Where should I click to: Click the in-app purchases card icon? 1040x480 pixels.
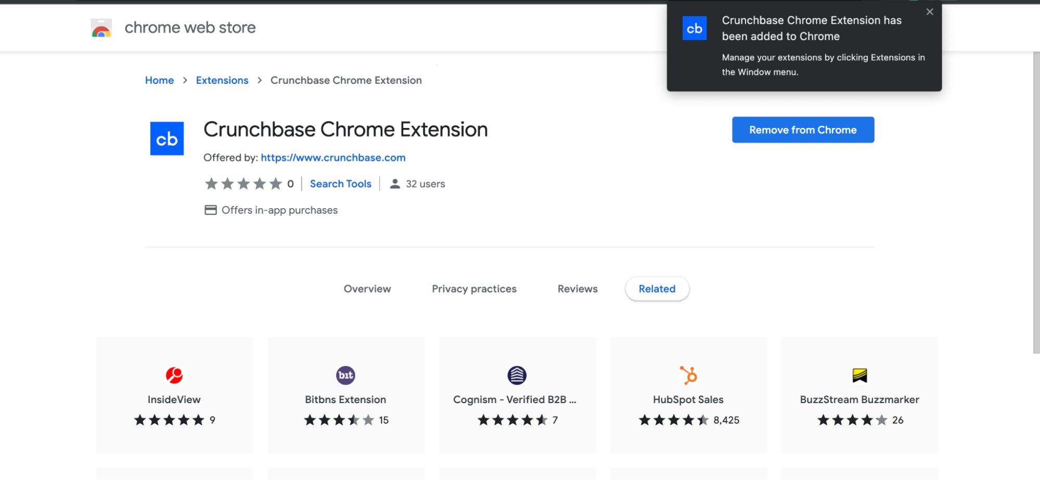pyautogui.click(x=210, y=210)
